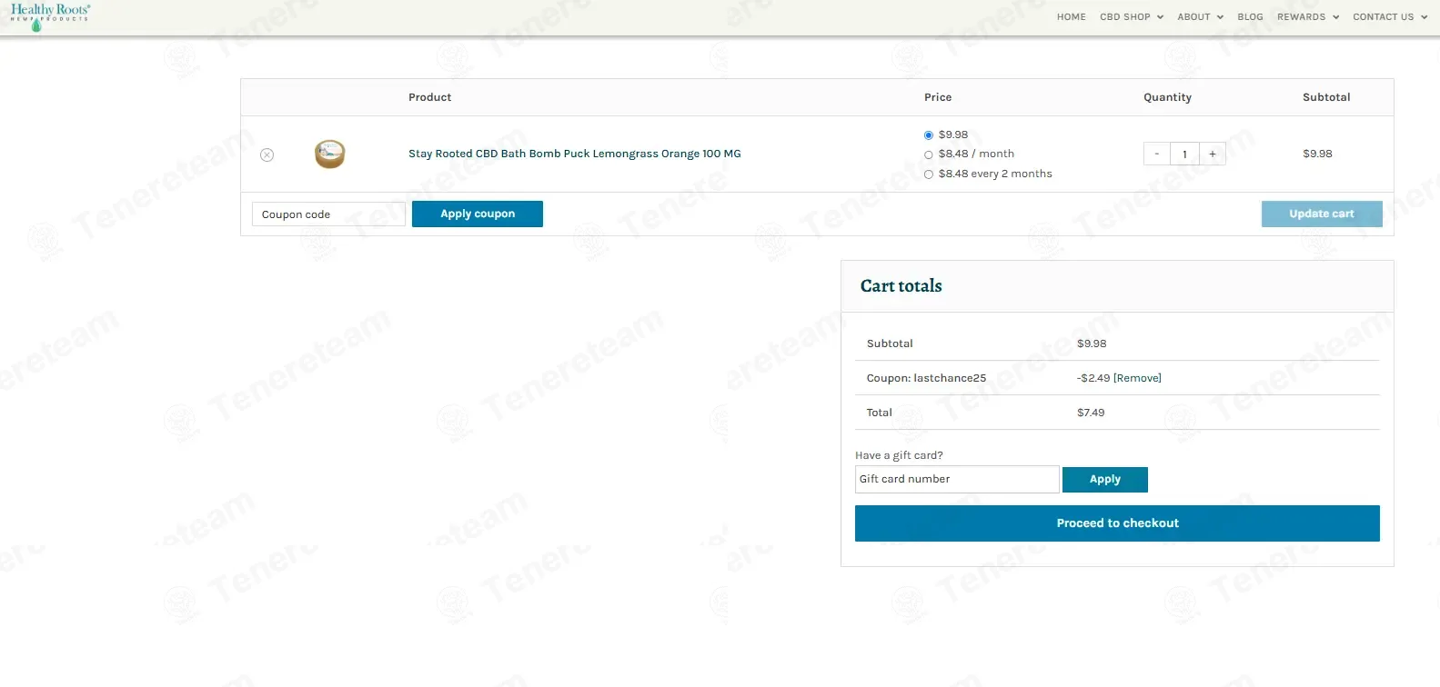This screenshot has width=1440, height=687.
Task: Visit the Blog page
Action: 1250,17
